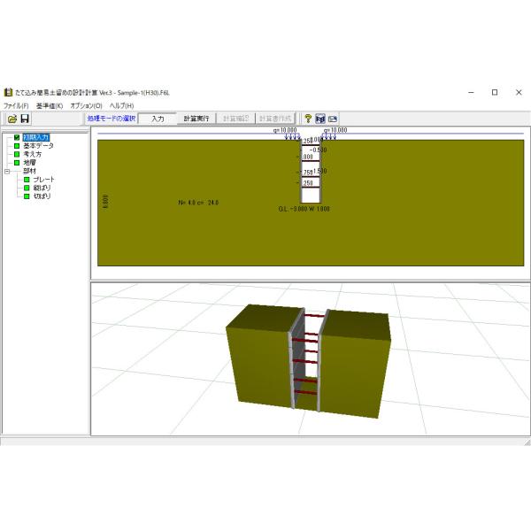This screenshot has height=531, width=531.
Task: Click the green status square beside 腹ばり
Action: (27, 188)
